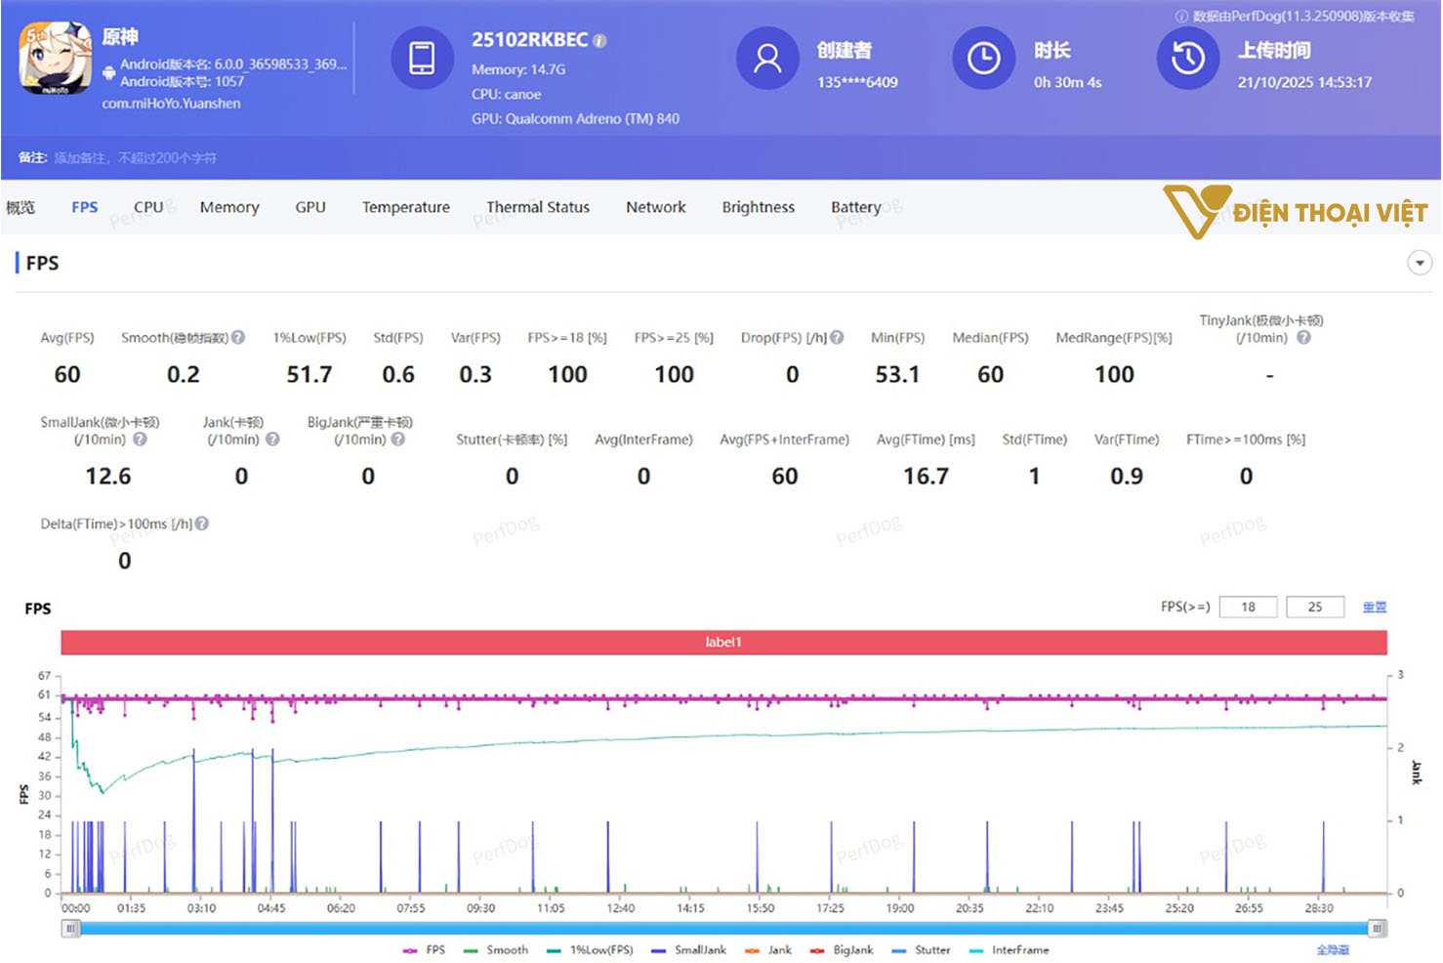
Task: Click the 重置 reset link
Action: pos(1375,607)
